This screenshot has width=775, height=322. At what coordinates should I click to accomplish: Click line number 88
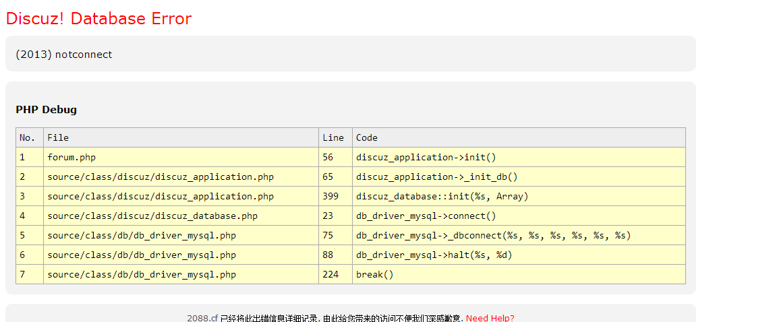point(336,255)
